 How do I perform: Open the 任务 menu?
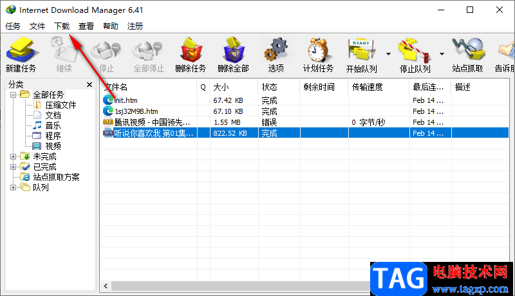click(x=13, y=26)
